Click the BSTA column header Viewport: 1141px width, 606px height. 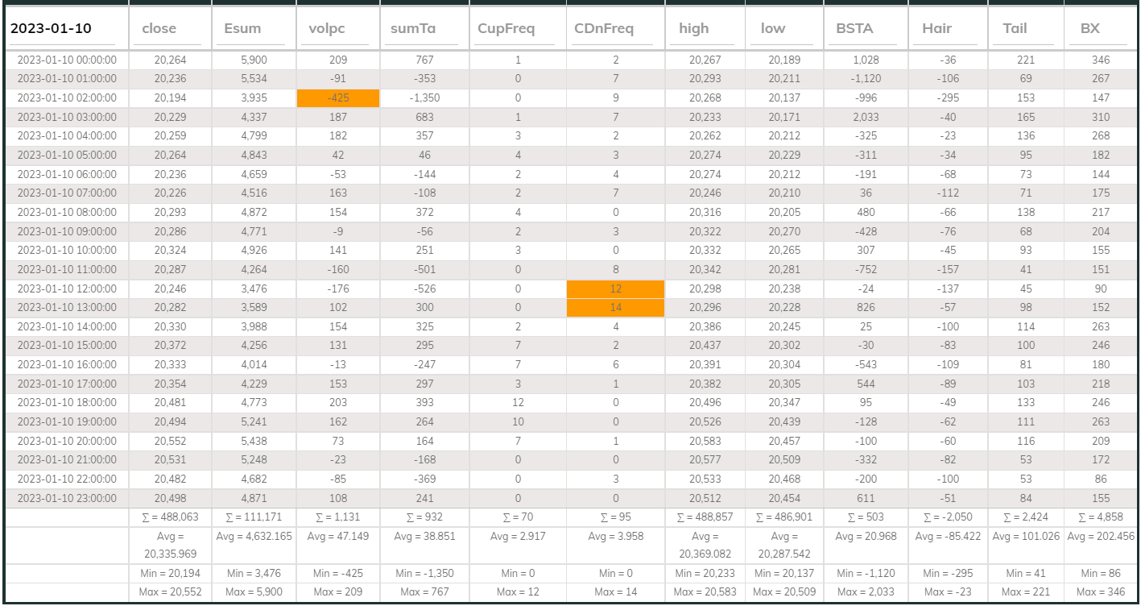point(862,29)
